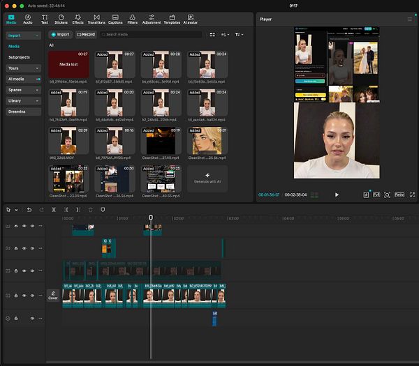This screenshot has height=366, width=419.
Task: Switch media list to grid view
Action: pos(212,34)
